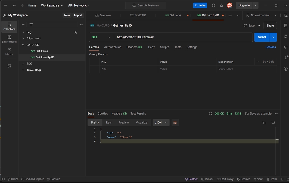
Task: Open the Settings gear icon
Action: pos(213,5)
